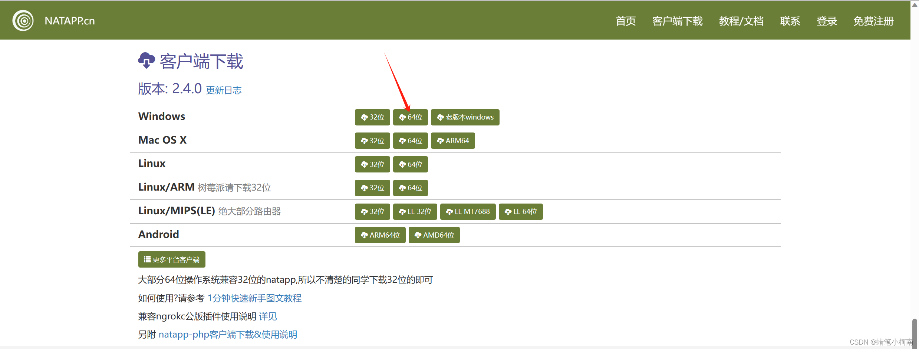Click the Mac OS X row label
Screen dimensions: 919x349
tap(162, 140)
